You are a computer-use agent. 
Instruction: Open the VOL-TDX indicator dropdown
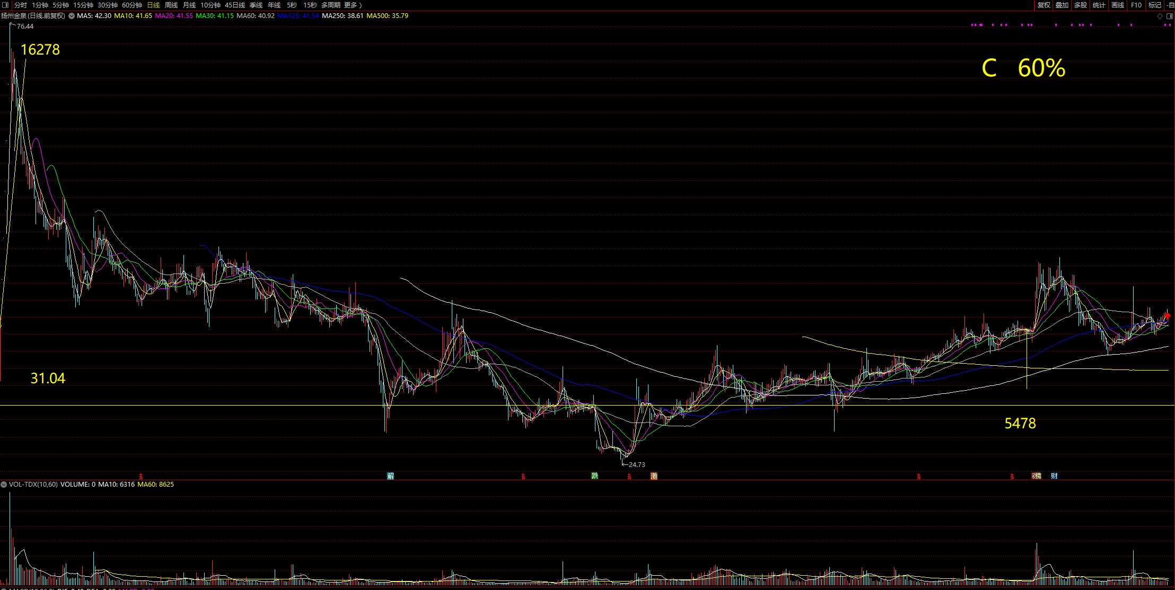point(4,485)
